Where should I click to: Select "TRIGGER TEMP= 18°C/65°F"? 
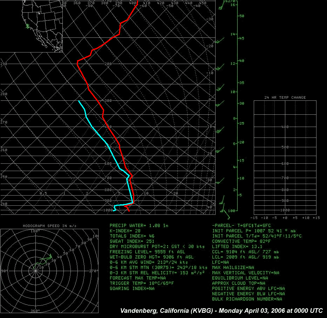(x=142, y=283)
